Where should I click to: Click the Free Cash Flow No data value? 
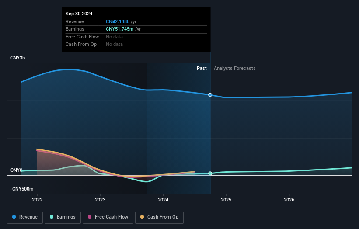pos(114,37)
